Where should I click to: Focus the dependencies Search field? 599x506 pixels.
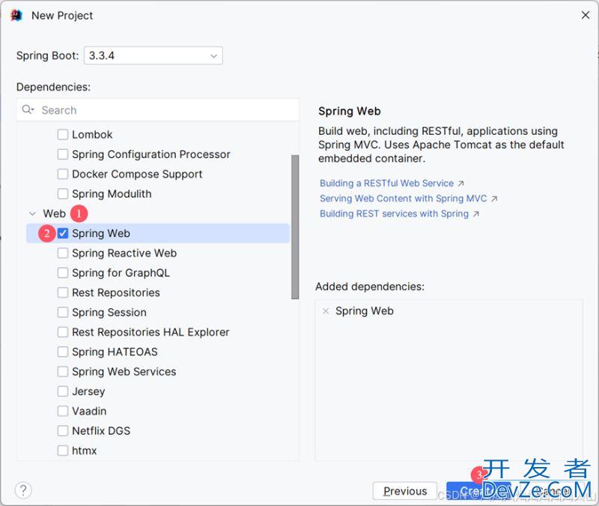(x=158, y=109)
